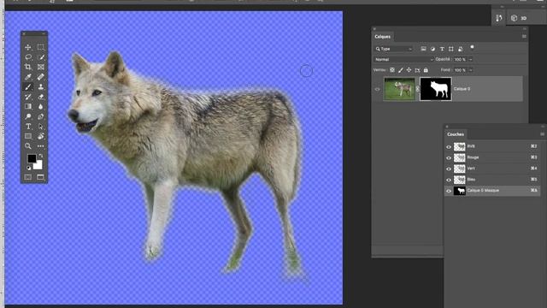Swap foreground and background colors

point(41,156)
